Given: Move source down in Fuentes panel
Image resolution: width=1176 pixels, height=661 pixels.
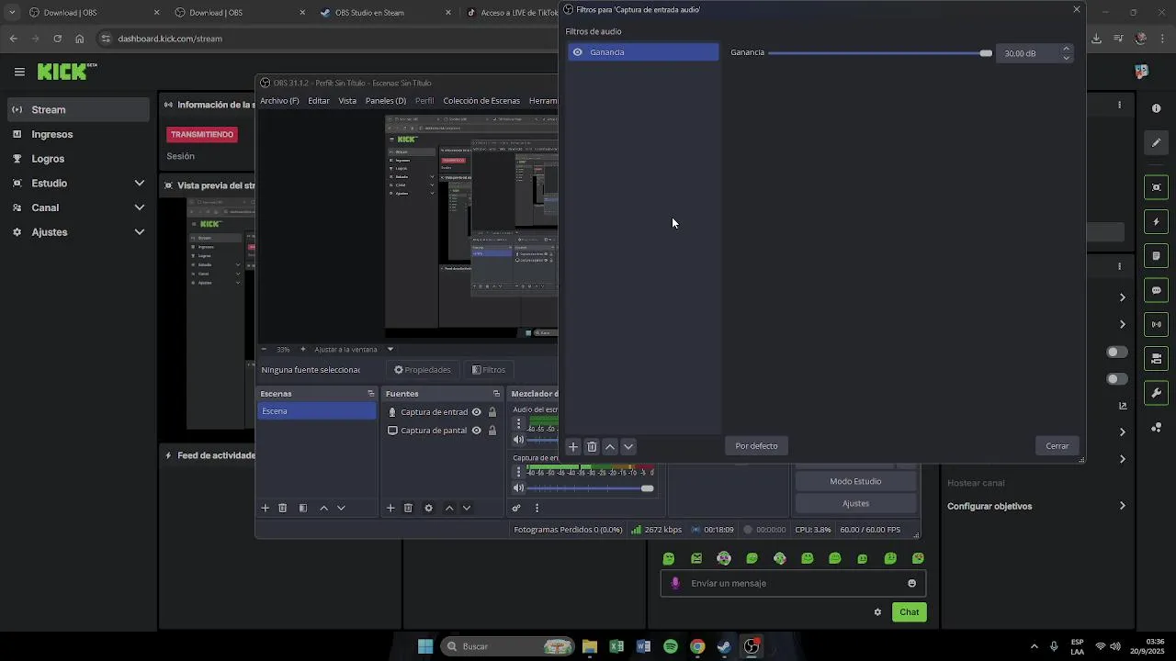Looking at the screenshot, I should click(467, 508).
